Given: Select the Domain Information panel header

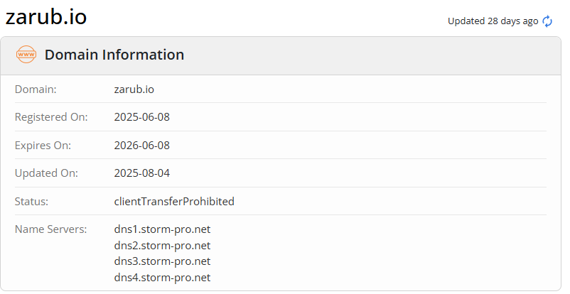Looking at the screenshot, I should [114, 55].
